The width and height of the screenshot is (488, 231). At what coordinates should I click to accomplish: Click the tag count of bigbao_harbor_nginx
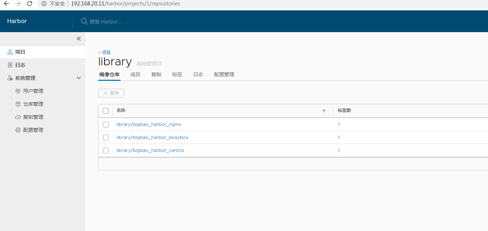339,125
